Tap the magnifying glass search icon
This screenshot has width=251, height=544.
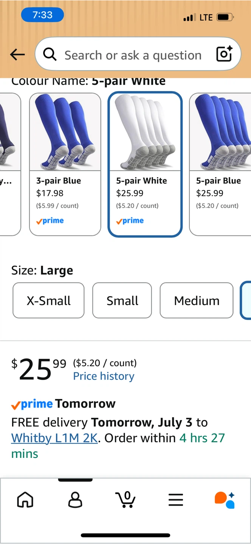tap(50, 55)
